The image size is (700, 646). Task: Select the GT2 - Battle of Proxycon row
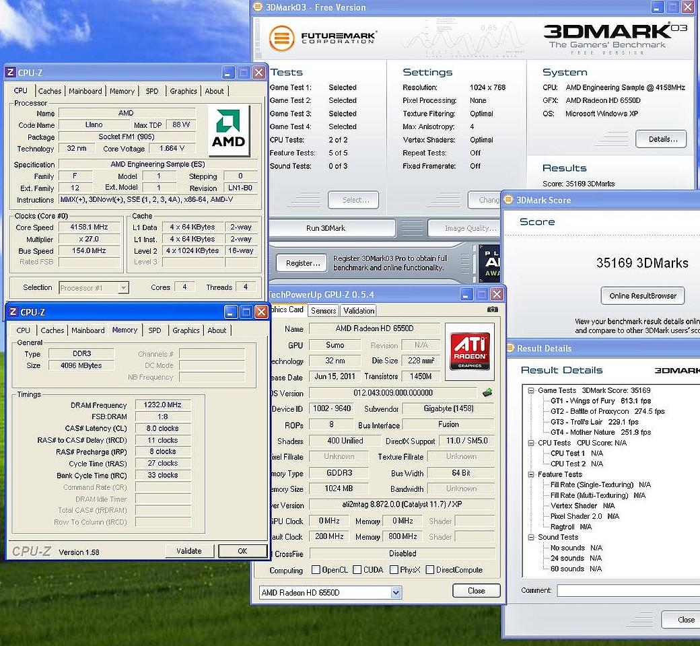[608, 411]
